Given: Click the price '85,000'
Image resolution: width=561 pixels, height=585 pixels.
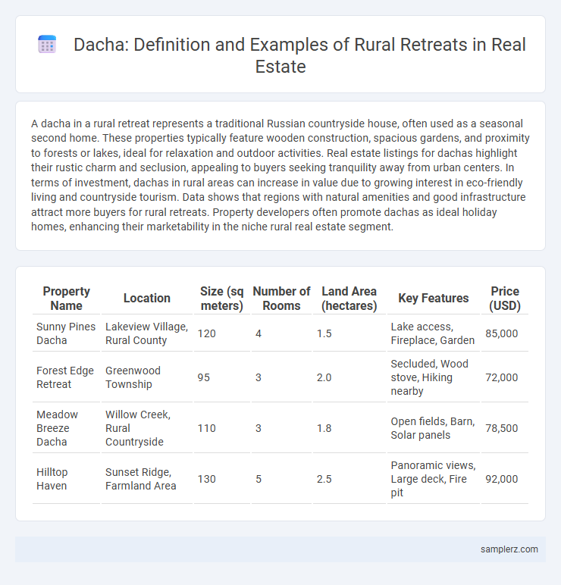Looking at the screenshot, I should point(501,333).
